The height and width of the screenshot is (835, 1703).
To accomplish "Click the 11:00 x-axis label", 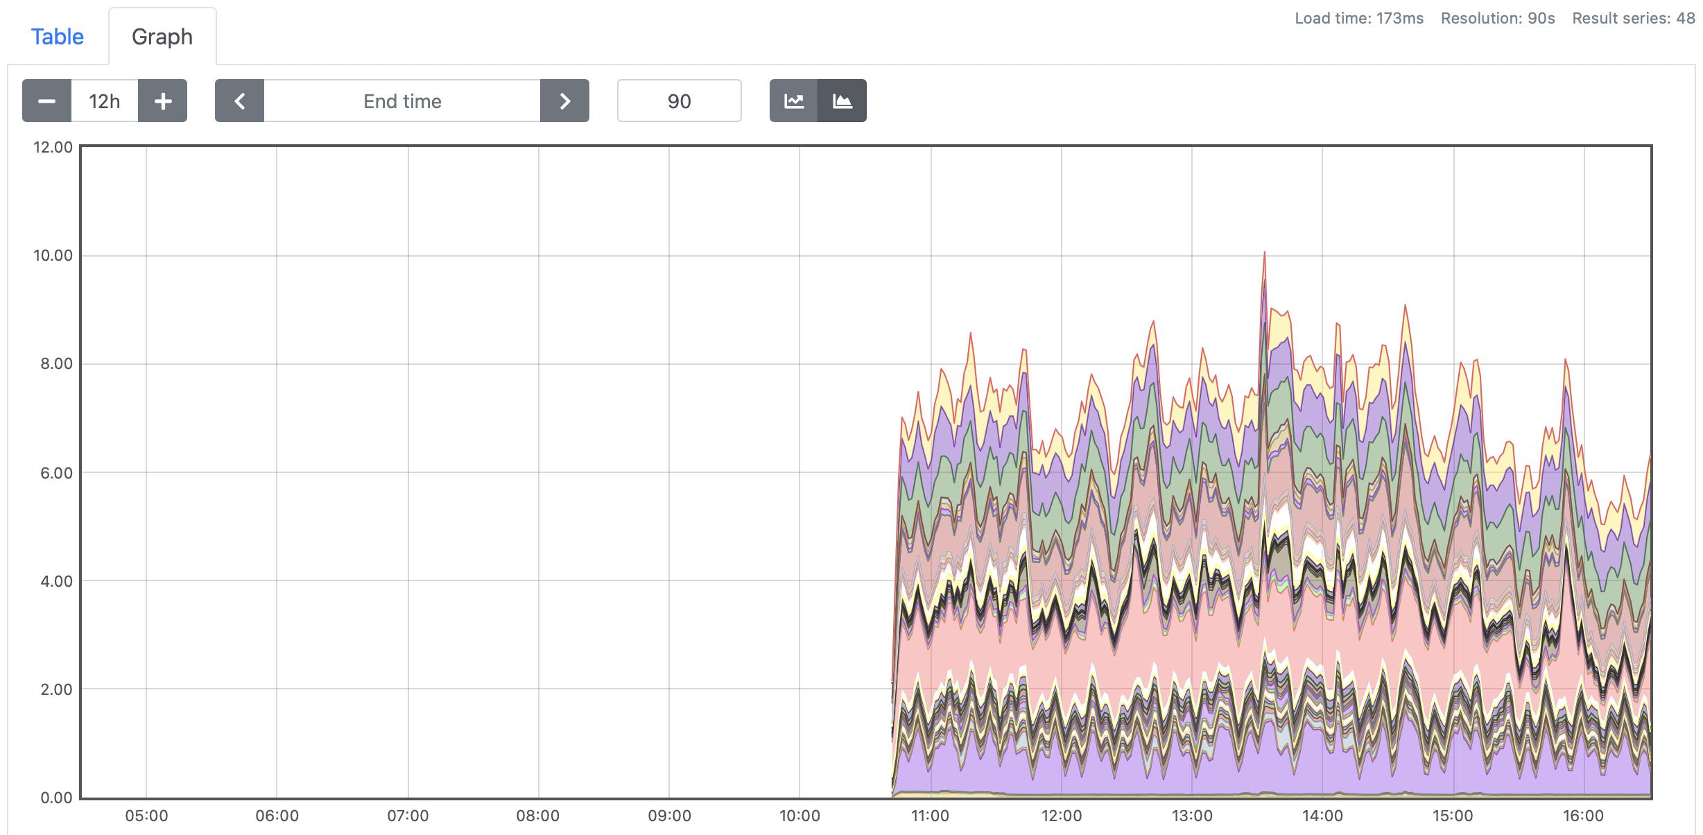I will point(931,816).
